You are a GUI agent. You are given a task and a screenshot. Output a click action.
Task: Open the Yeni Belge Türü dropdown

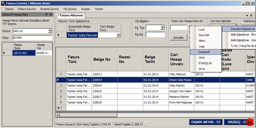point(119,35)
